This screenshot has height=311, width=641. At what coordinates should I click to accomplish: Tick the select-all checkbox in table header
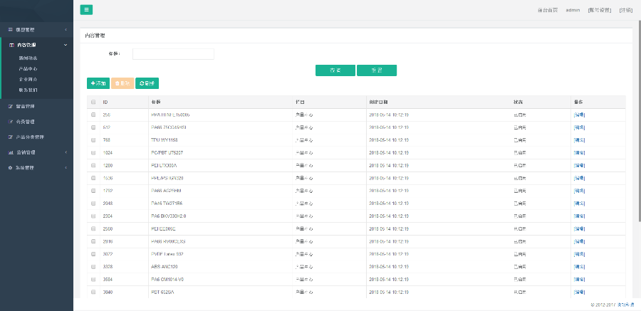93,102
